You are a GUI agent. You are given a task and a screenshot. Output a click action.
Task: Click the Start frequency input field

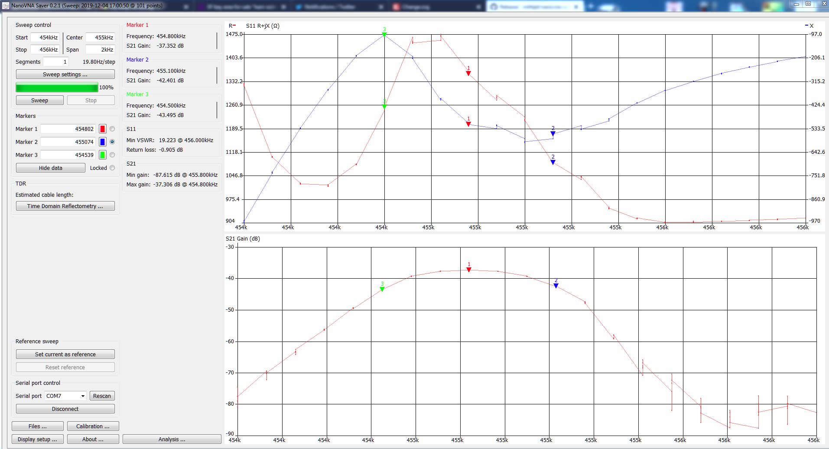[x=45, y=38]
